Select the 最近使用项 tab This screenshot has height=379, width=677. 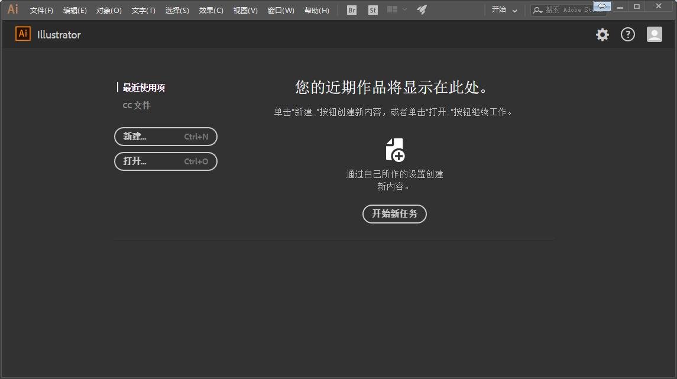click(x=144, y=88)
